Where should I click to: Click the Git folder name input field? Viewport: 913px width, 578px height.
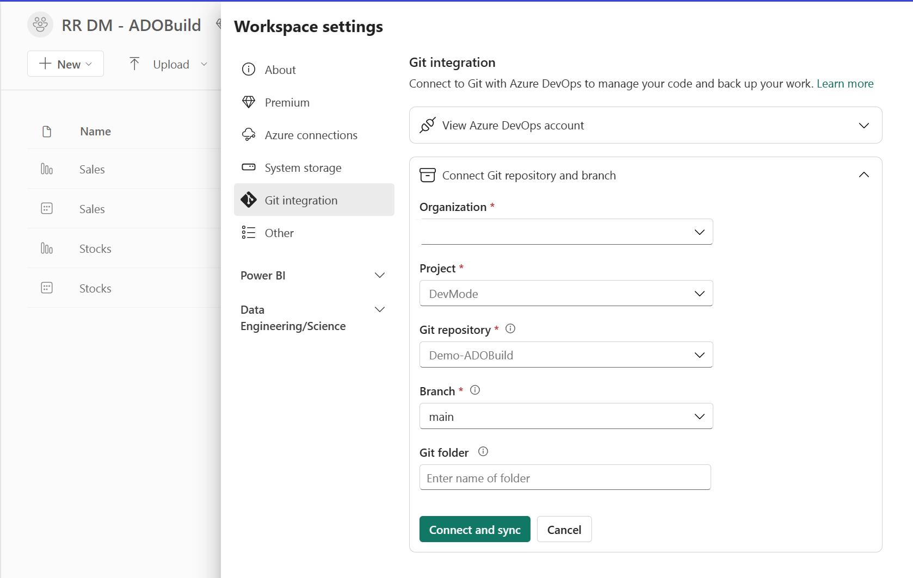(x=565, y=477)
